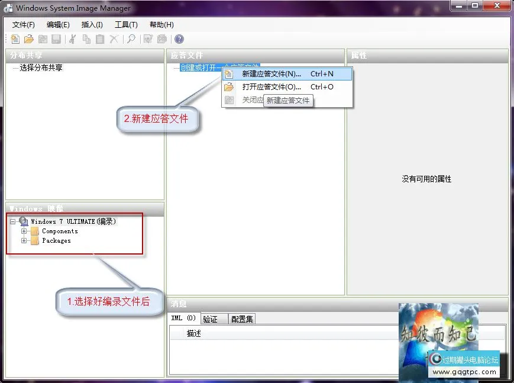The image size is (514, 383).
Task: Use the Cut scissors toolbar icon
Action: (71, 39)
